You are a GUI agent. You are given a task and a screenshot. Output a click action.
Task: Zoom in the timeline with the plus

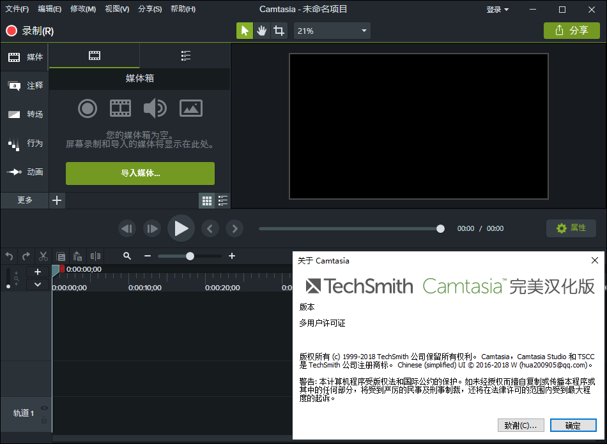coord(232,256)
